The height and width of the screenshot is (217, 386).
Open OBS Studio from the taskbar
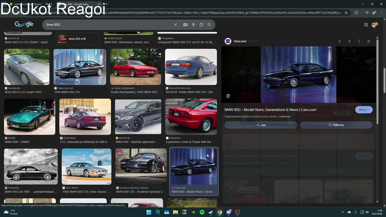click(238, 212)
